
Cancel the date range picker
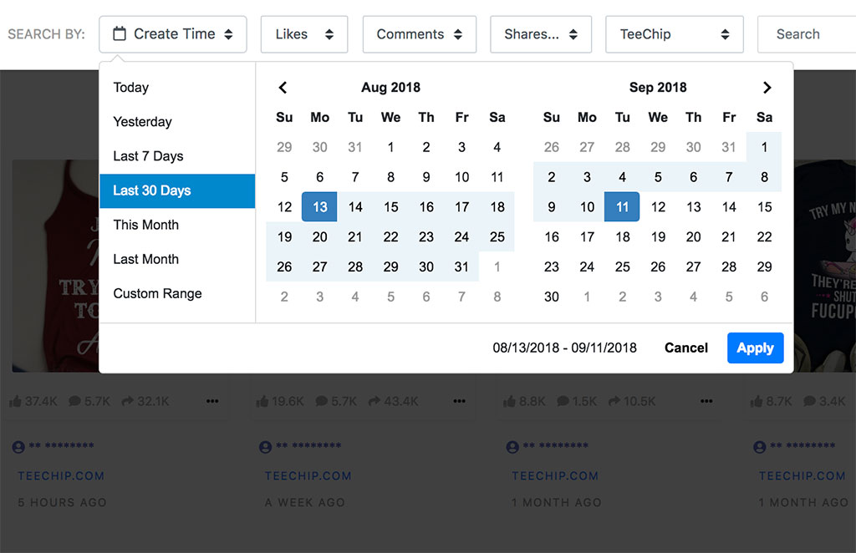coord(685,348)
